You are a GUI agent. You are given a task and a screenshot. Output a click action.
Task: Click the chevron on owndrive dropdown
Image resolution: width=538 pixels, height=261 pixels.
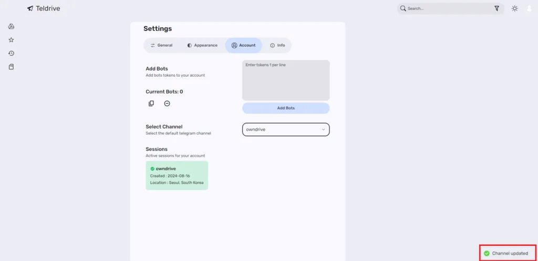[323, 129]
